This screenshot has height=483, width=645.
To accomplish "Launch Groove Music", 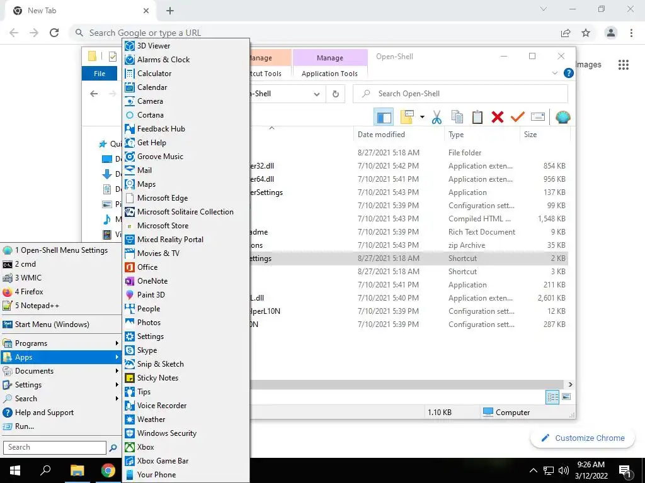I will [186, 157].
